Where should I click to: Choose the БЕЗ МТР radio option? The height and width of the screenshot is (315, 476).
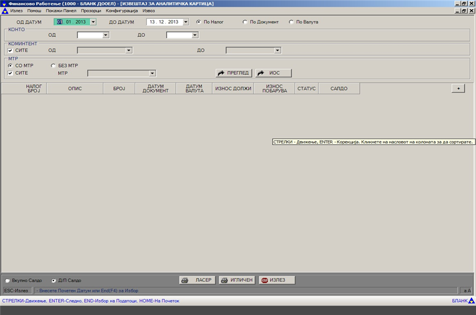[x=54, y=65]
